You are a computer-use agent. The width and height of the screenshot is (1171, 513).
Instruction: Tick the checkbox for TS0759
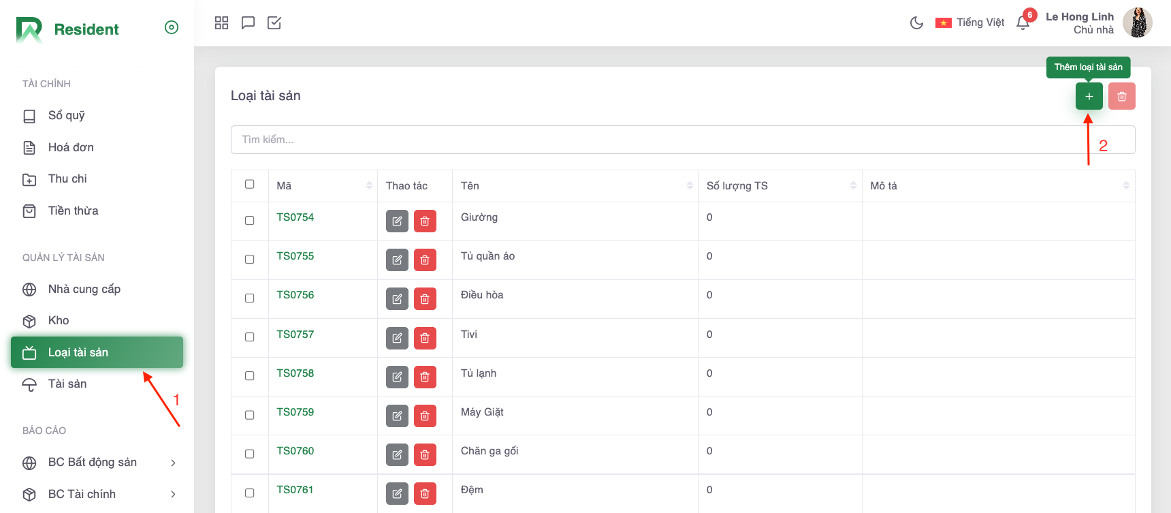click(x=250, y=415)
